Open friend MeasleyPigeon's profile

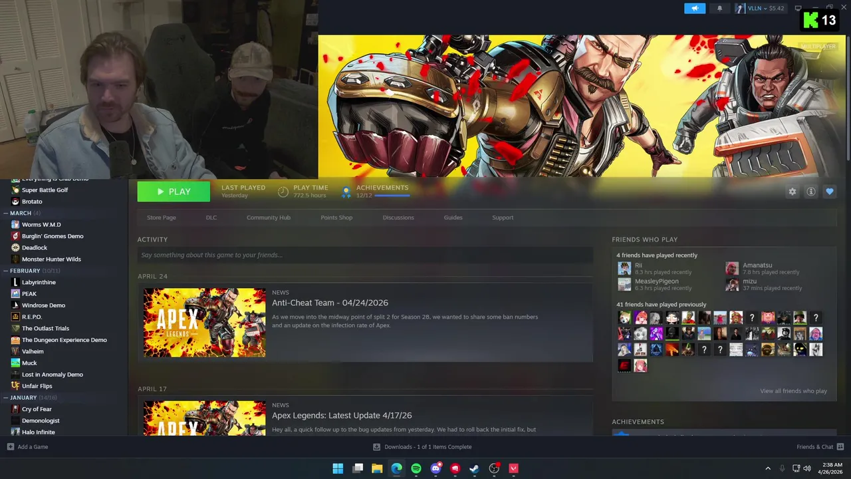(656, 281)
